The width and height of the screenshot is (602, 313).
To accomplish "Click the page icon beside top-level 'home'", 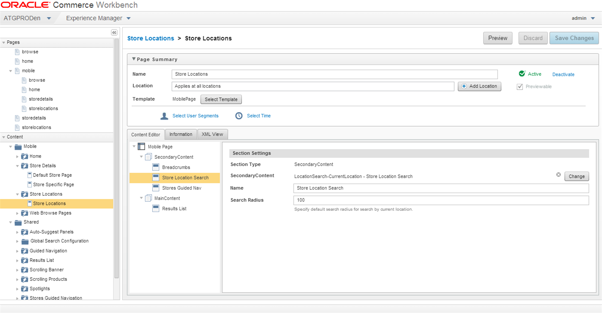I will coord(17,61).
